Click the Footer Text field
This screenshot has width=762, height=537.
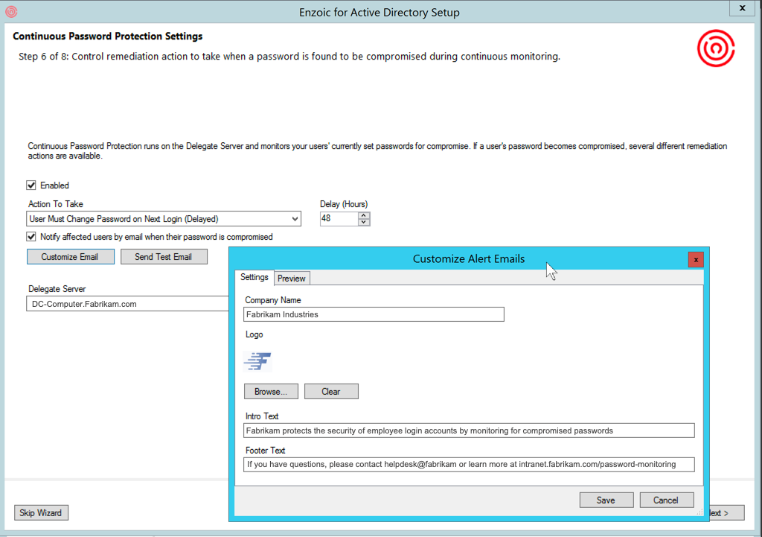(x=469, y=465)
